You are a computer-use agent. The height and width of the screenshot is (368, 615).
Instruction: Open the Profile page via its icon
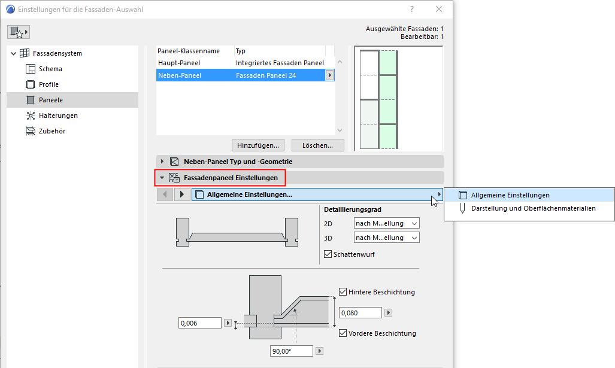pos(29,84)
